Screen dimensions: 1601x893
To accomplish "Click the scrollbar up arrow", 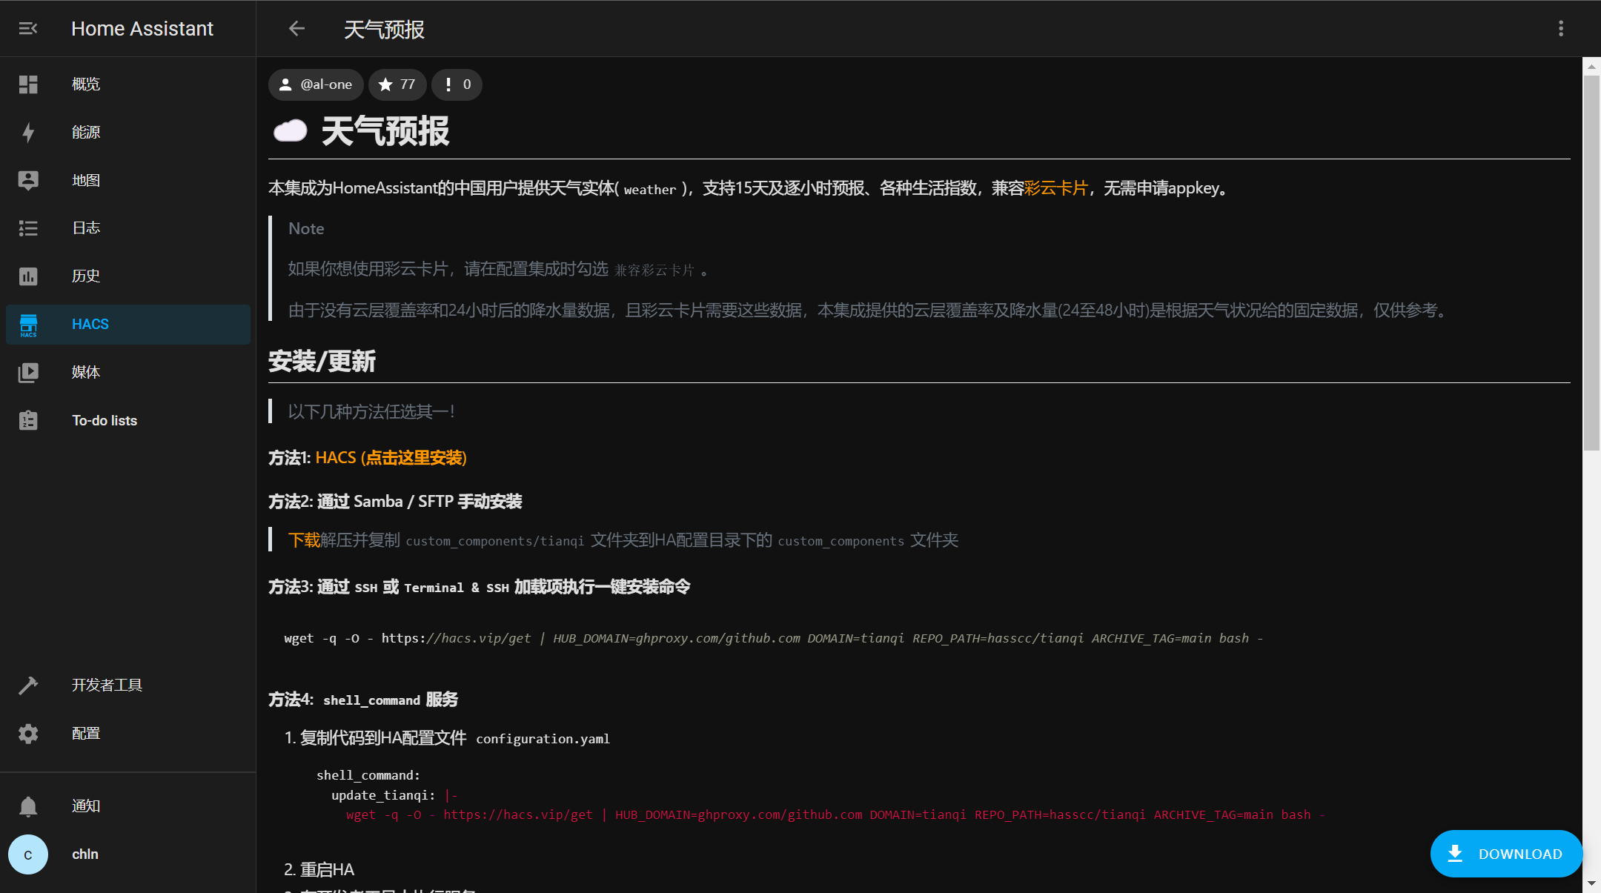I will [1591, 66].
